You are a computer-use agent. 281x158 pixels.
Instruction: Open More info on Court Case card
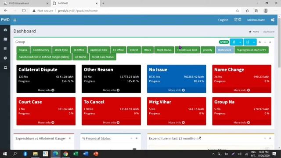pyautogui.click(x=46, y=122)
